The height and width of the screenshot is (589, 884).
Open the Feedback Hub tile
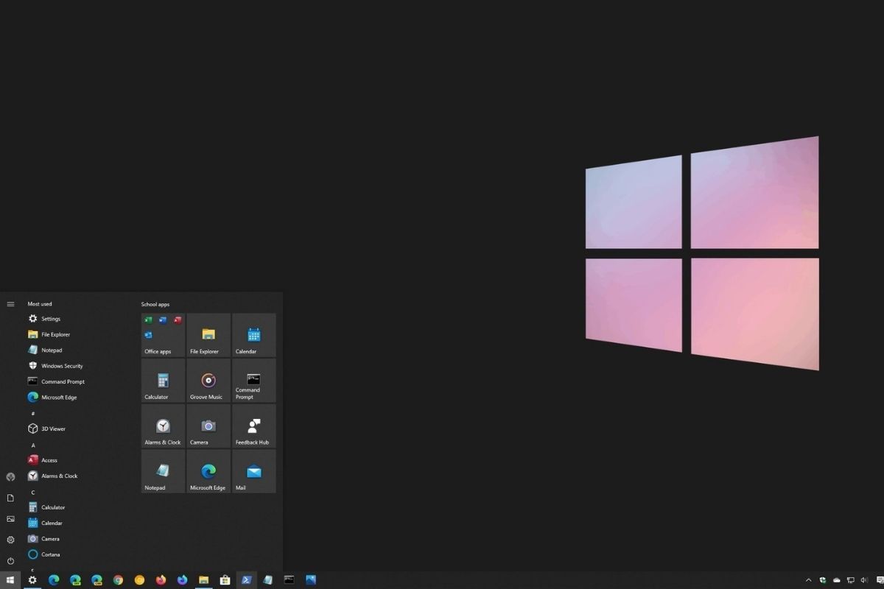click(254, 426)
